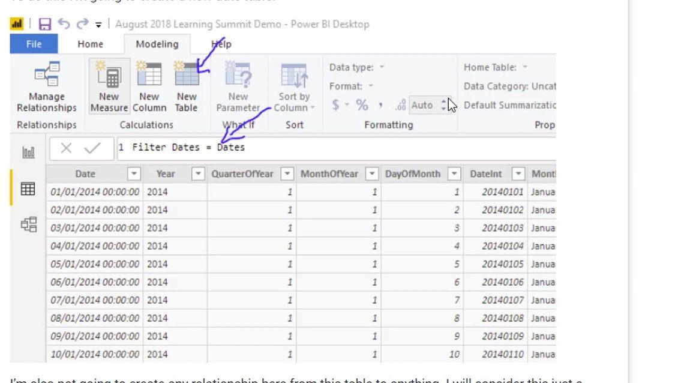Viewport: 681px width, 383px height.
Task: Click the Undo arrow icon
Action: click(64, 23)
